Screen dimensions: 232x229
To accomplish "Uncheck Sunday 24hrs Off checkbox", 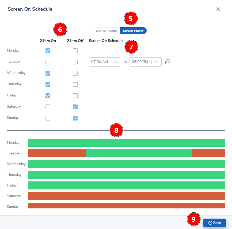I will pos(75,118).
